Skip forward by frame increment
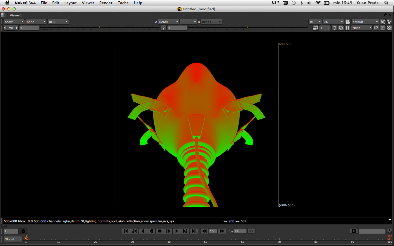This screenshot has height=246, width=394. [222, 231]
